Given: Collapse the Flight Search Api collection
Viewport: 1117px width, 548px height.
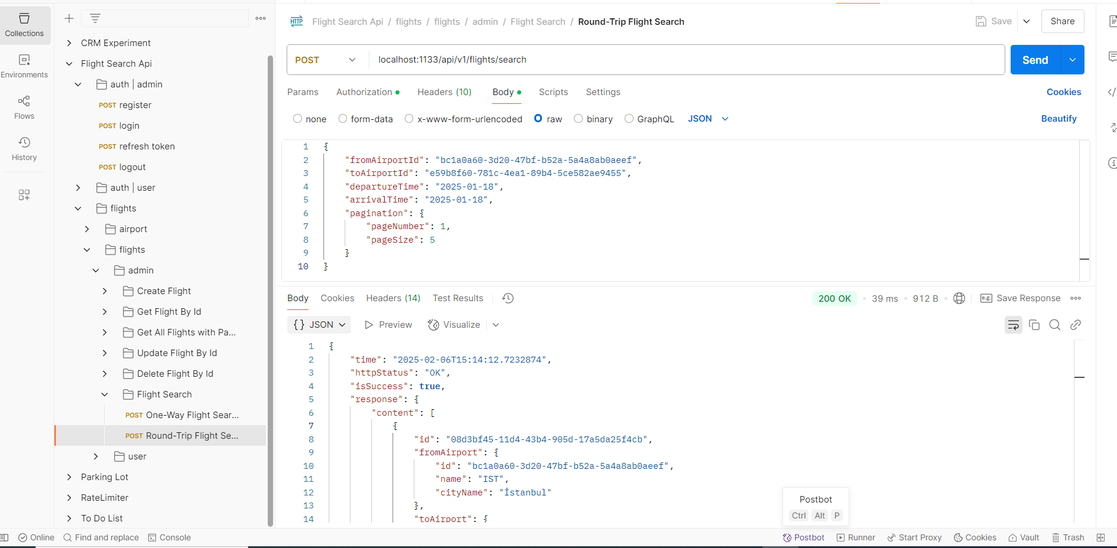Looking at the screenshot, I should pyautogui.click(x=69, y=64).
